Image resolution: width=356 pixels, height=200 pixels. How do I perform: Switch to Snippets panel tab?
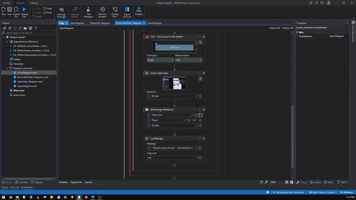coord(36,182)
